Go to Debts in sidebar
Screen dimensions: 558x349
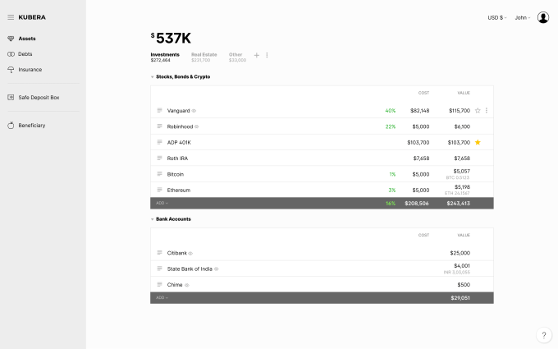(x=25, y=54)
